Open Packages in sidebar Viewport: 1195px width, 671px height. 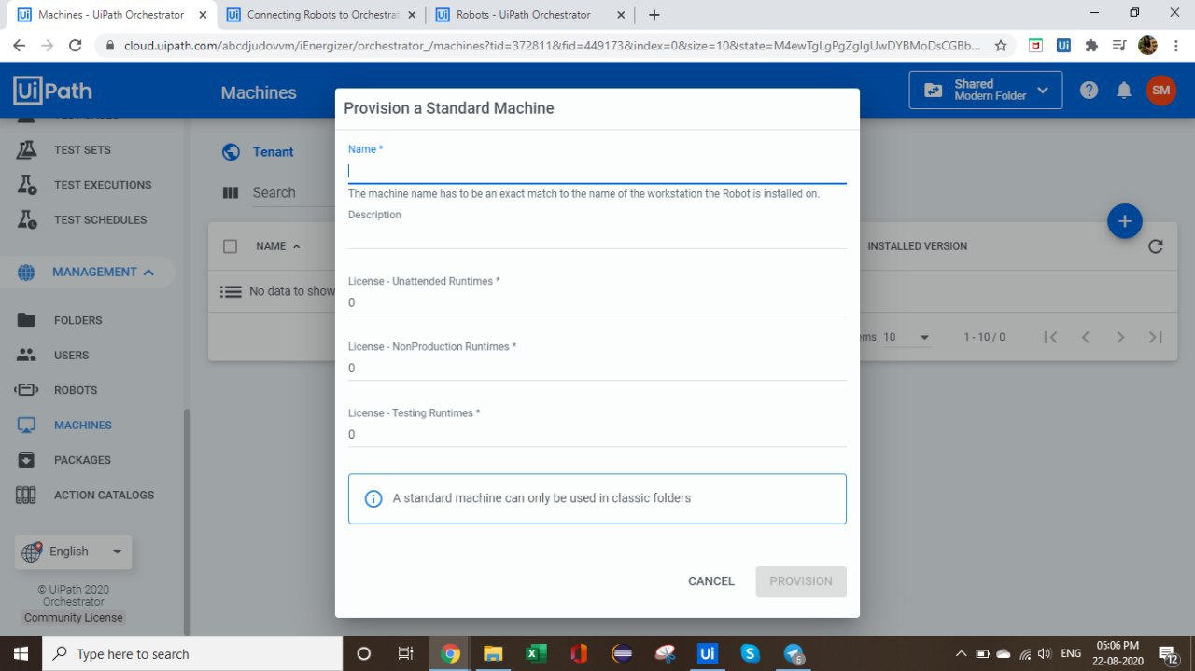(x=82, y=460)
